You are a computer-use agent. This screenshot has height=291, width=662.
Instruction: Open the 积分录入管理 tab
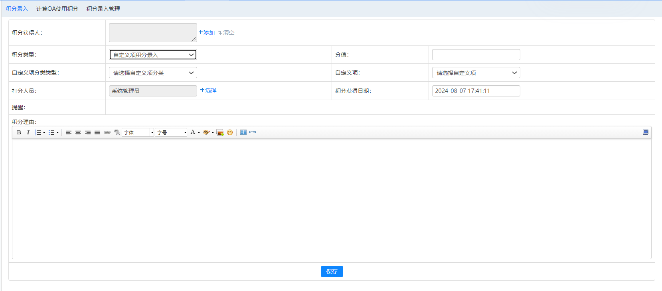pos(103,9)
